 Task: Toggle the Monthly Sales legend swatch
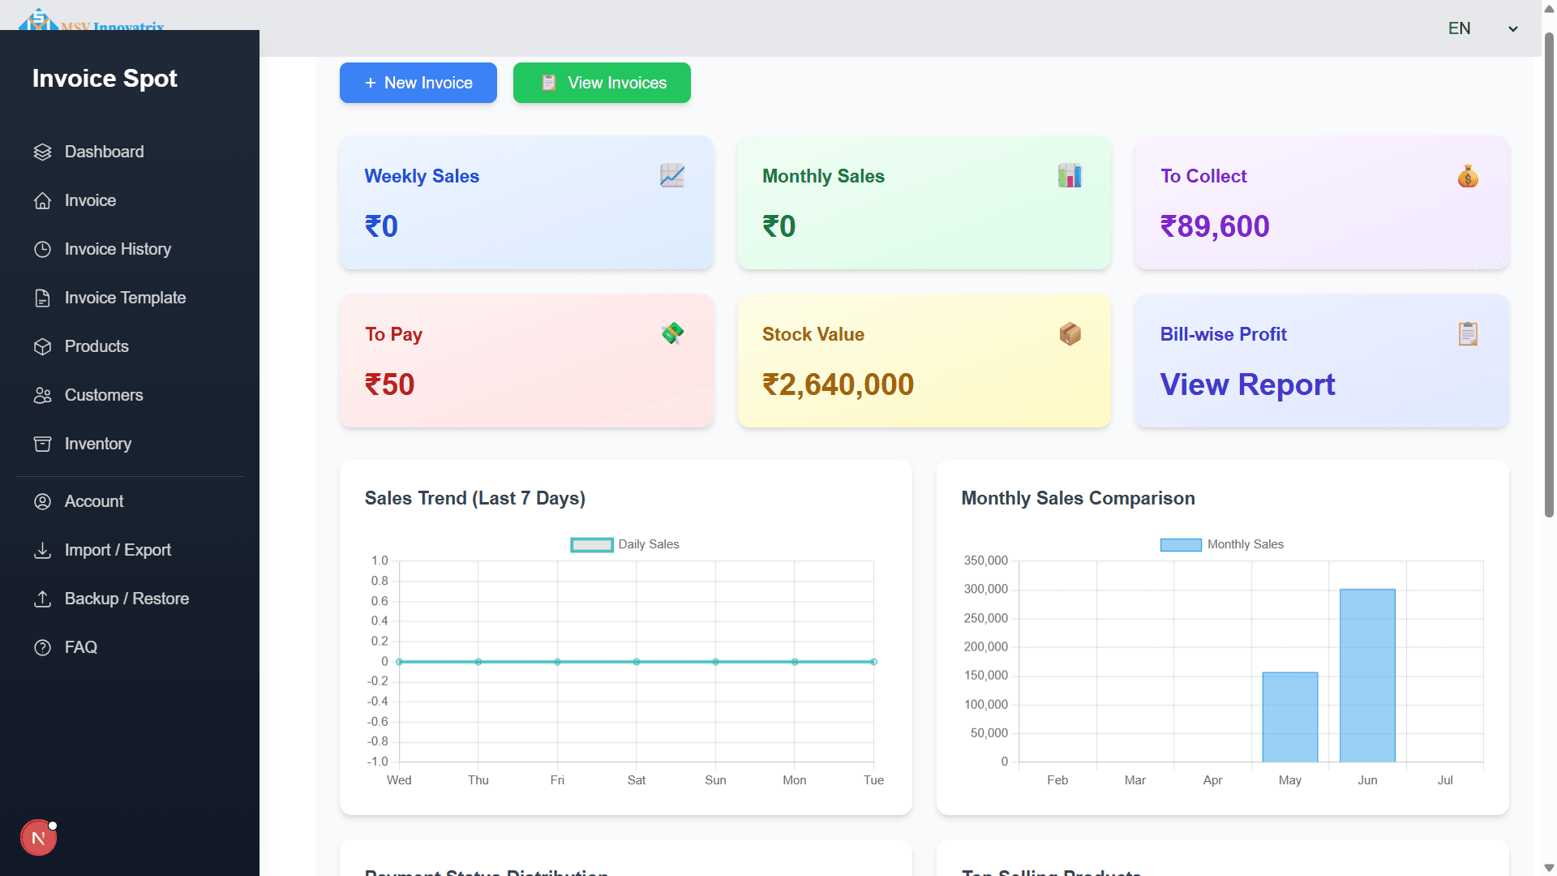tap(1181, 544)
